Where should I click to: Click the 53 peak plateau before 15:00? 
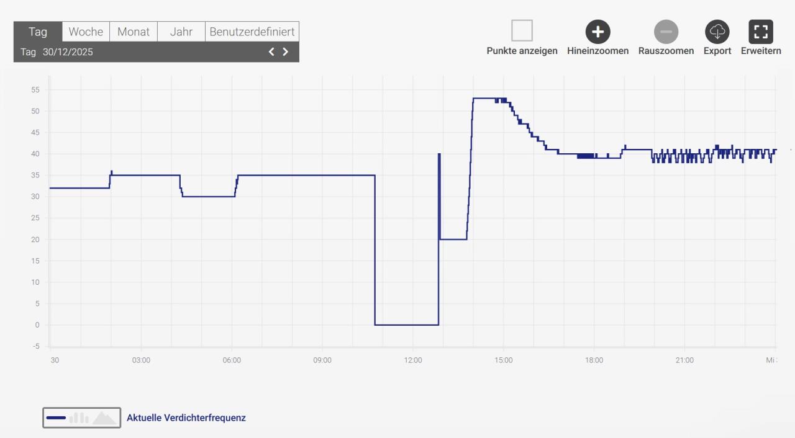coord(484,98)
